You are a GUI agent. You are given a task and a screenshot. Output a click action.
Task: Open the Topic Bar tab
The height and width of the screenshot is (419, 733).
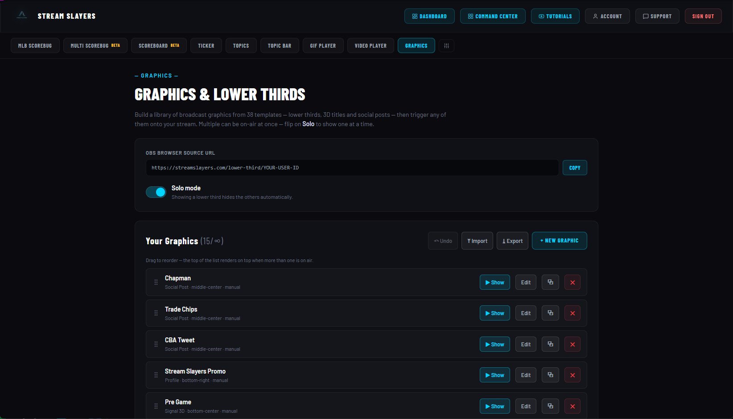[280, 46]
